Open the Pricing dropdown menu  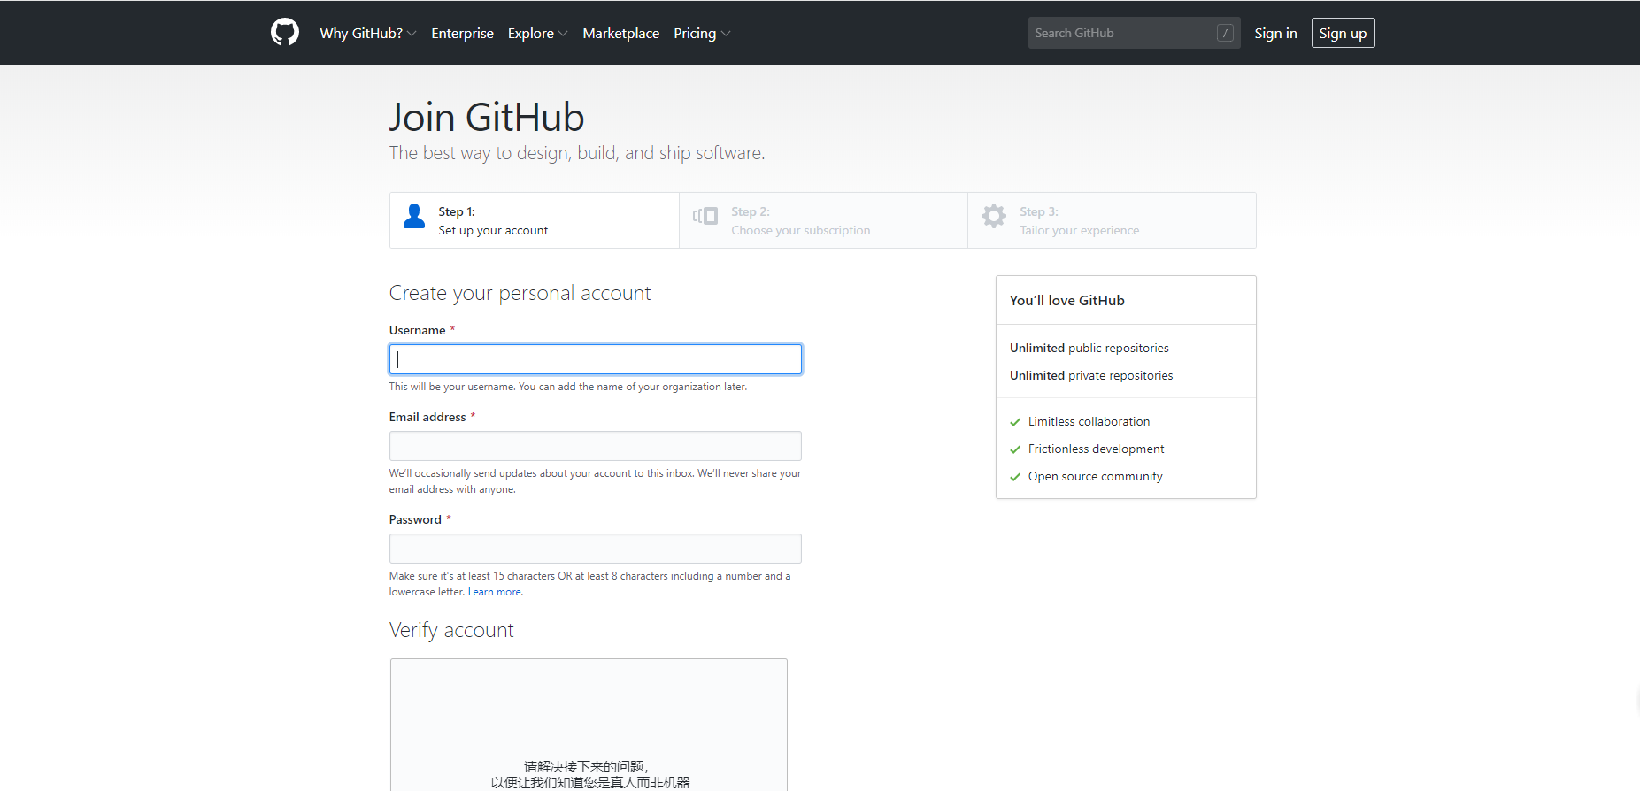(702, 33)
